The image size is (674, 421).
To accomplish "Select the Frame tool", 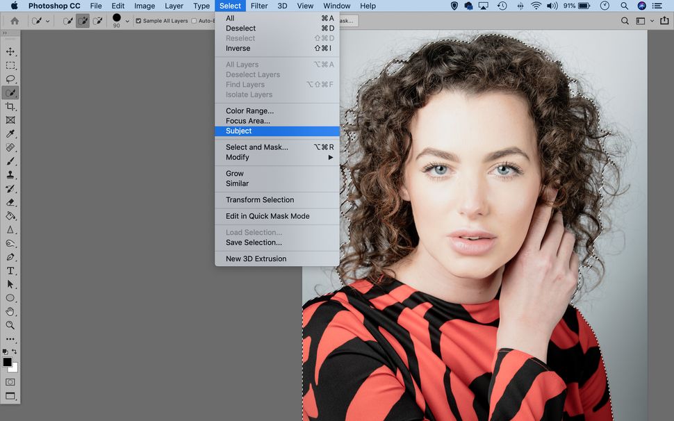I will (x=10, y=120).
